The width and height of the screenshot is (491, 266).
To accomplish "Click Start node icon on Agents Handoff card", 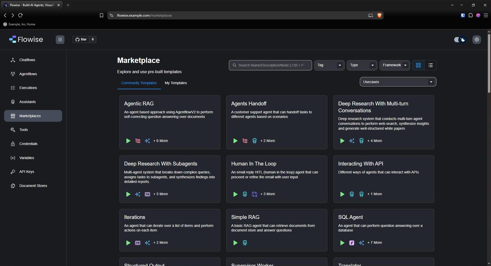I will point(235,141).
